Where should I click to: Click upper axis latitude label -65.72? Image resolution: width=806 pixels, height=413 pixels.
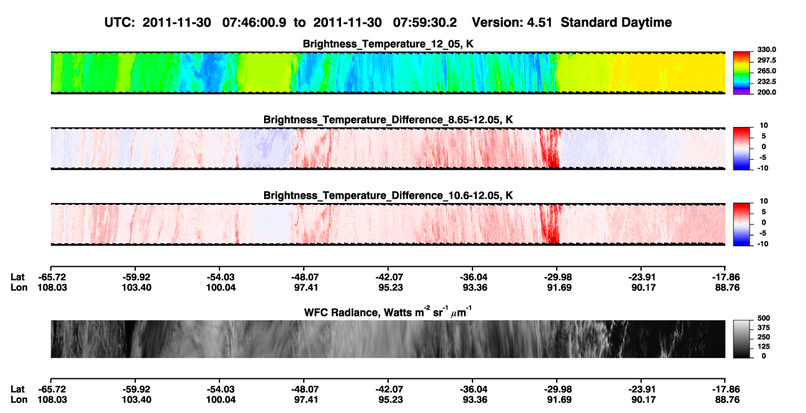pos(51,277)
